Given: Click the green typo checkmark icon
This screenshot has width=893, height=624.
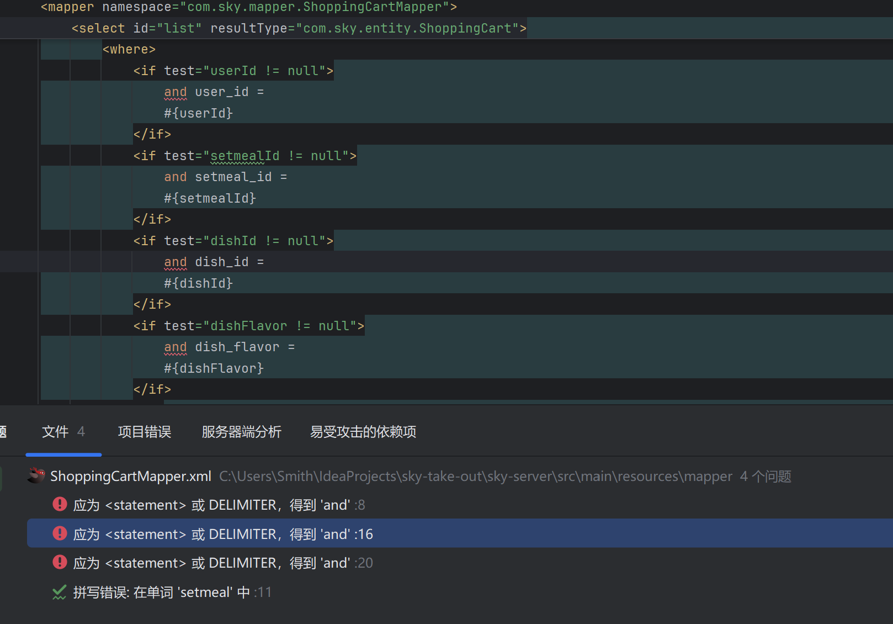Looking at the screenshot, I should point(59,592).
